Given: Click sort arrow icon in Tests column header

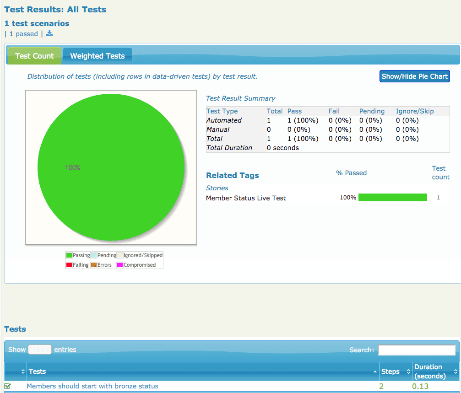Looking at the screenshot, I should (376, 371).
